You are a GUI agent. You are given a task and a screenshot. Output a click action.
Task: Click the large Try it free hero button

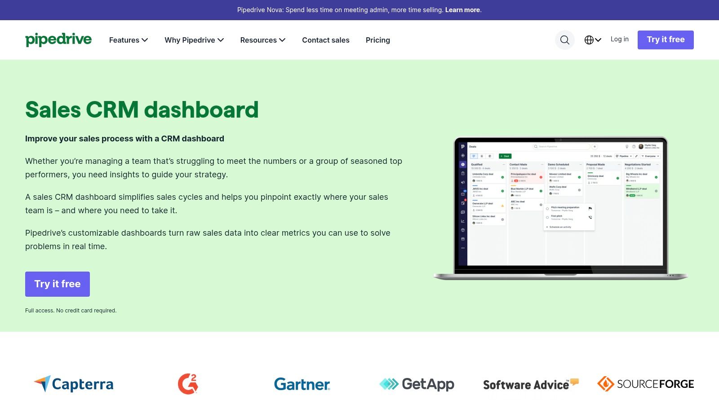click(58, 284)
